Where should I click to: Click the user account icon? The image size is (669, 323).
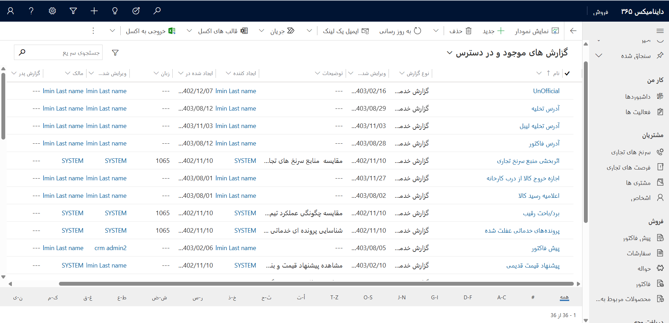click(x=10, y=11)
